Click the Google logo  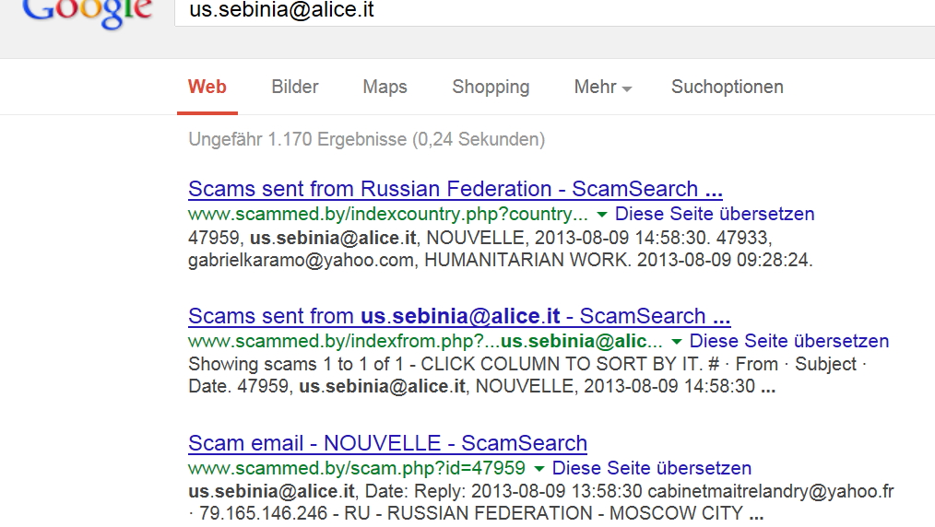point(87,12)
